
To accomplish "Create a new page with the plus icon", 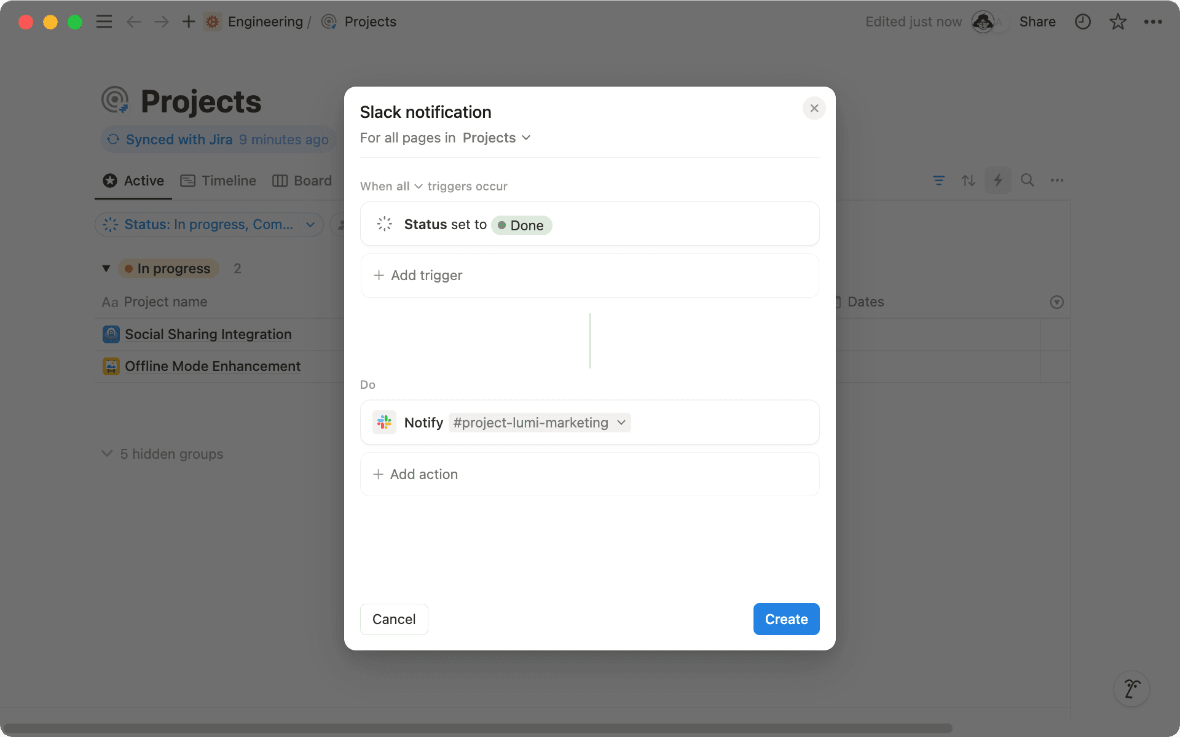I will tap(188, 21).
